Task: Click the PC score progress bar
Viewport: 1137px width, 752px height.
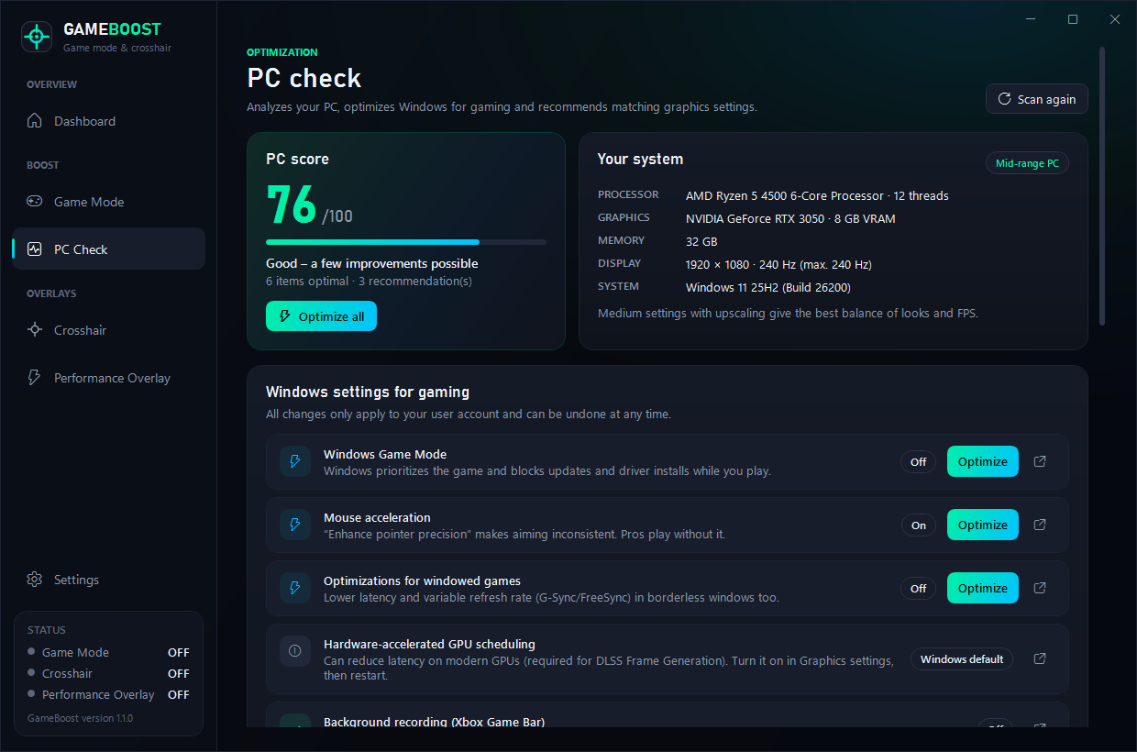Action: tap(406, 242)
